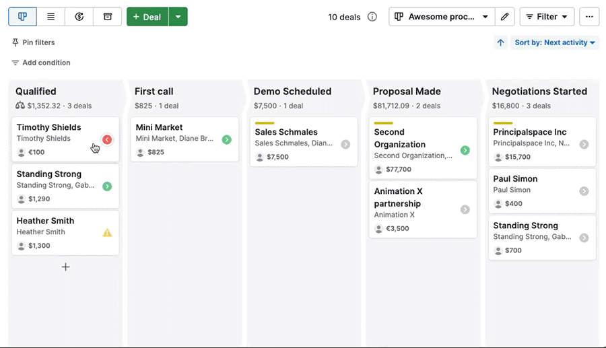
Task: Open the archived deals view
Action: 107,17
